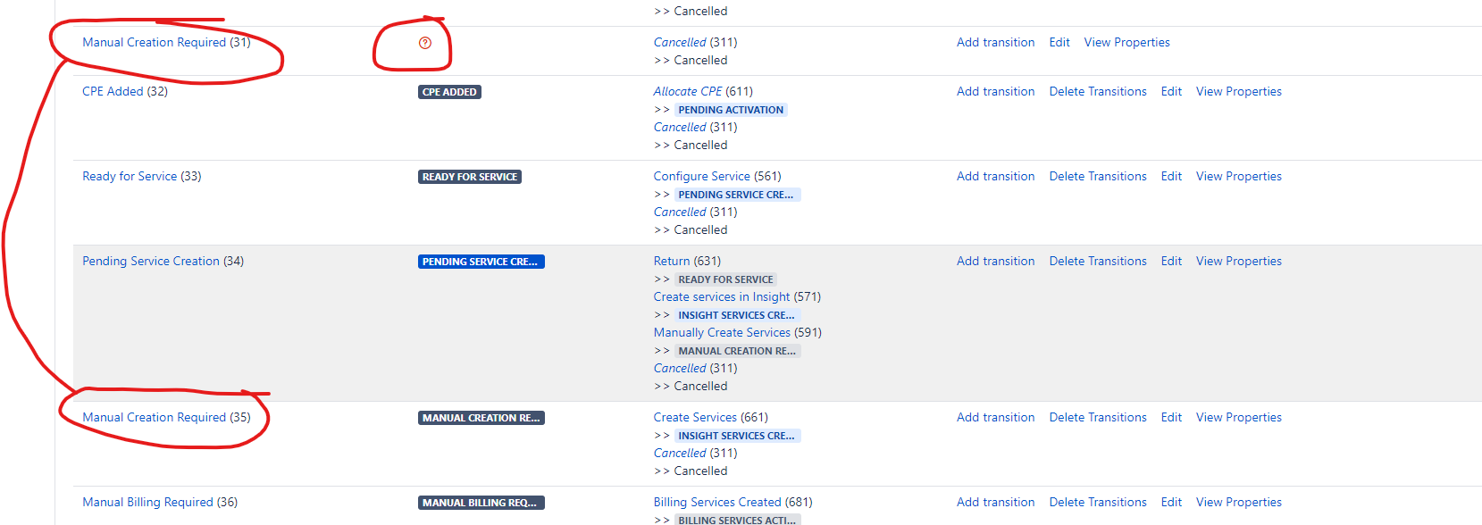
Task: Edit the Manual Billing Required step
Action: [1171, 502]
